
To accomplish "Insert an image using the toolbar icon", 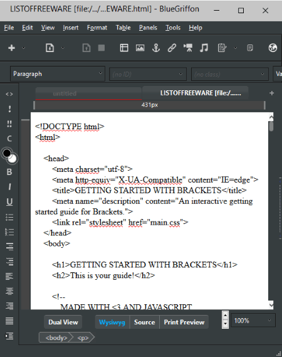I will [x=140, y=48].
